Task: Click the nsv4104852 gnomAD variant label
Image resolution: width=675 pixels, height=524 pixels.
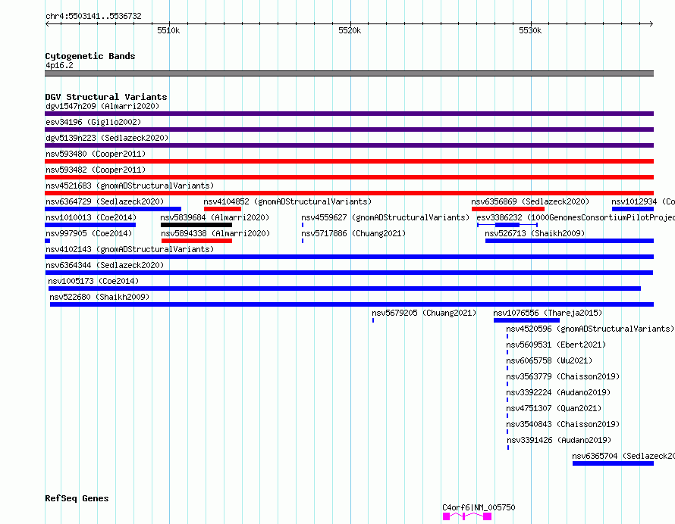Action: click(x=287, y=201)
